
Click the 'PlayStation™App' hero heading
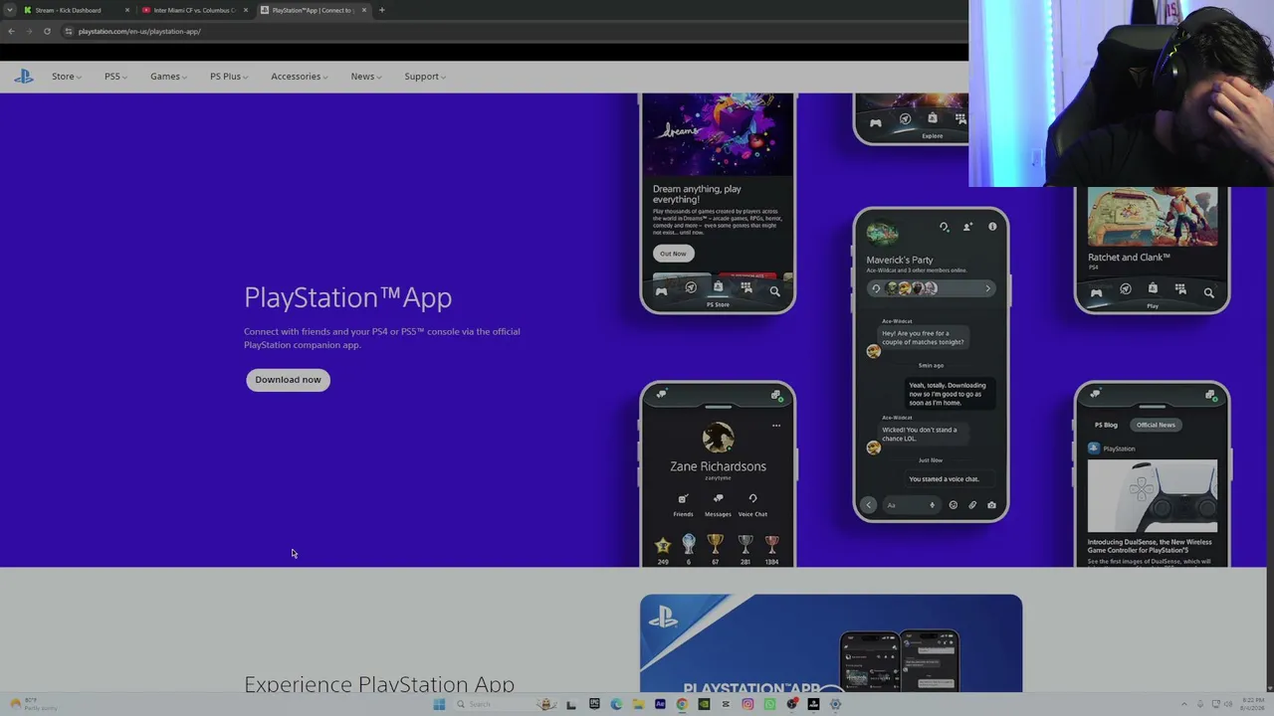click(347, 297)
